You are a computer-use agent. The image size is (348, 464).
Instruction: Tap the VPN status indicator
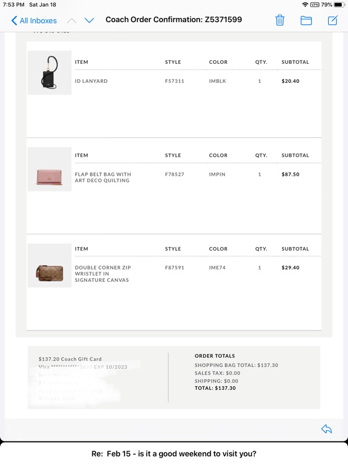(x=315, y=5)
